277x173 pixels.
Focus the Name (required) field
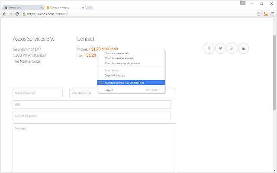38,93
